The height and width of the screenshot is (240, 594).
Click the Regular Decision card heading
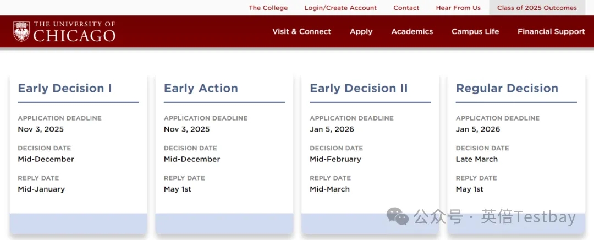(507, 88)
